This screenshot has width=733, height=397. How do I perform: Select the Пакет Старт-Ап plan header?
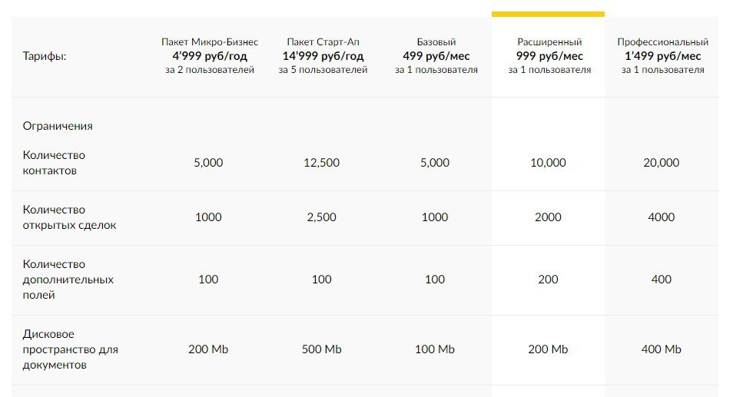click(x=323, y=56)
